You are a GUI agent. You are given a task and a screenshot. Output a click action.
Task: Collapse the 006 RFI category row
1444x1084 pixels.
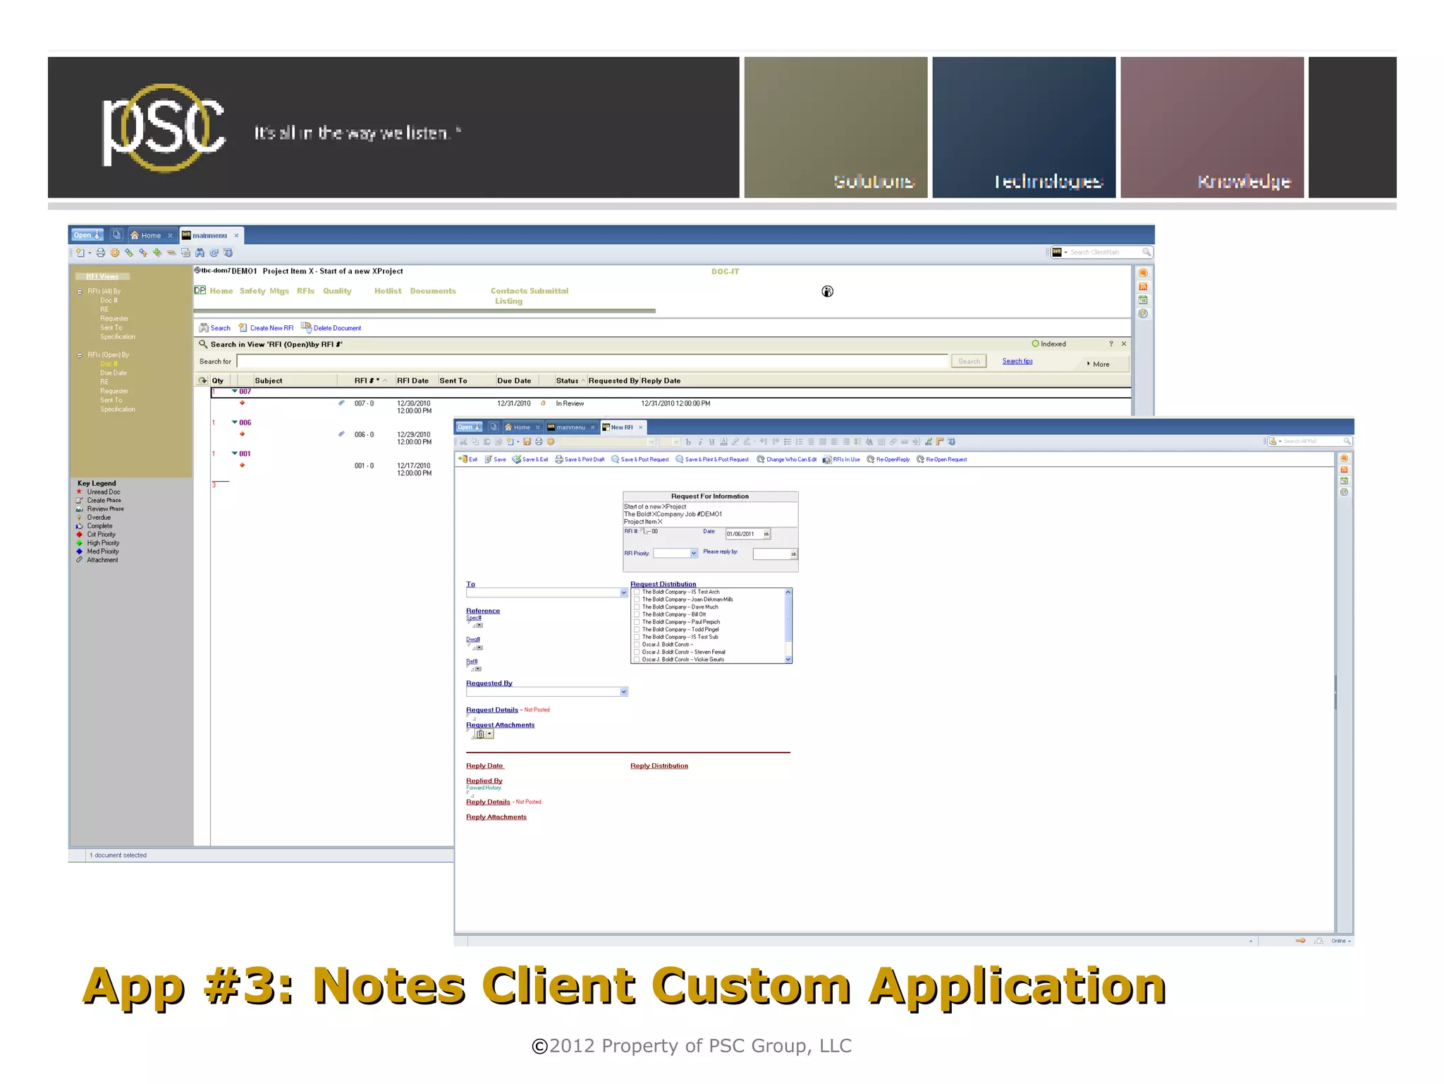point(235,422)
